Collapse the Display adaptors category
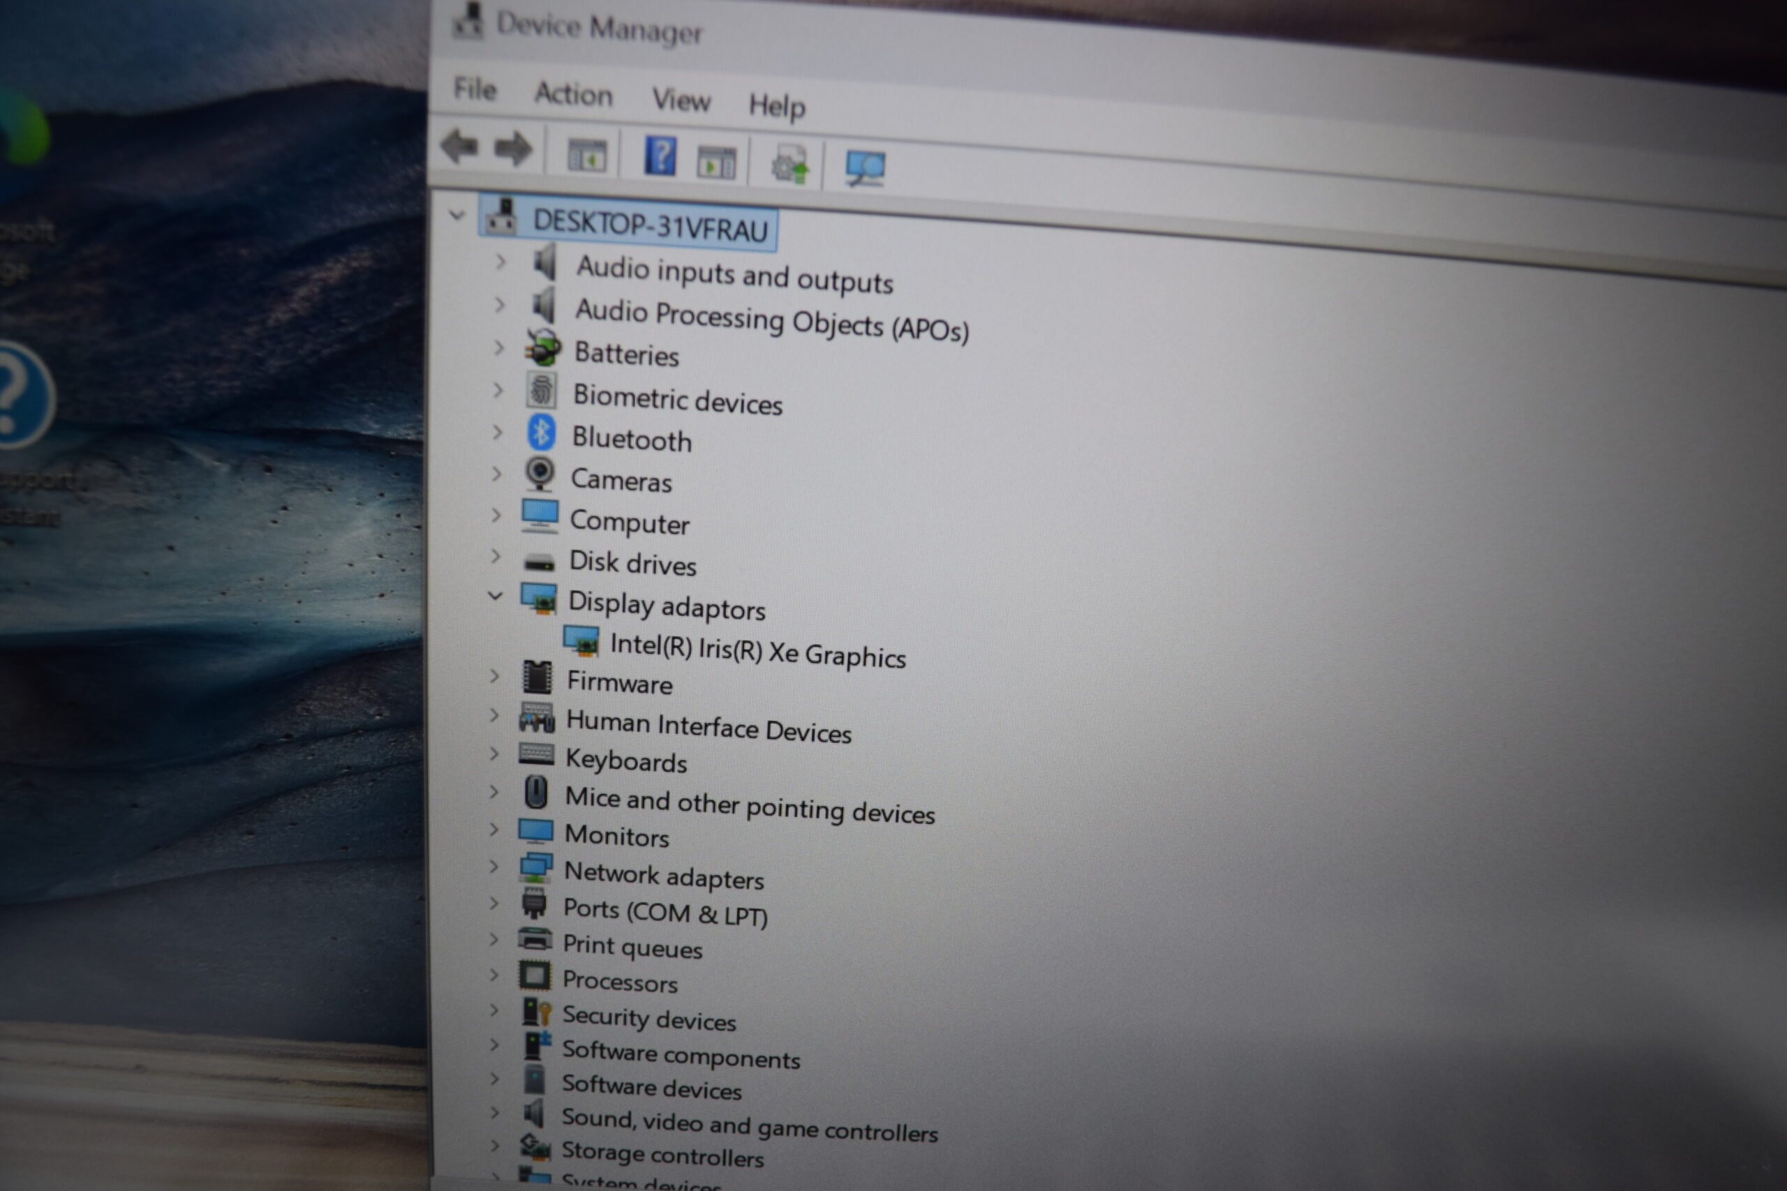This screenshot has width=1787, height=1191. tap(496, 596)
